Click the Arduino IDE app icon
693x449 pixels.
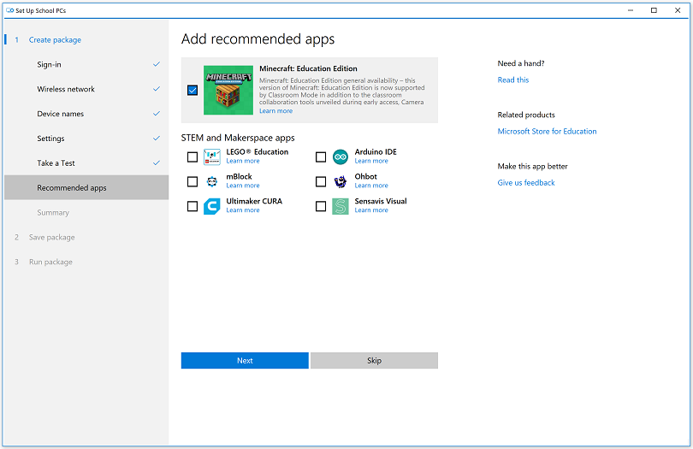point(341,157)
